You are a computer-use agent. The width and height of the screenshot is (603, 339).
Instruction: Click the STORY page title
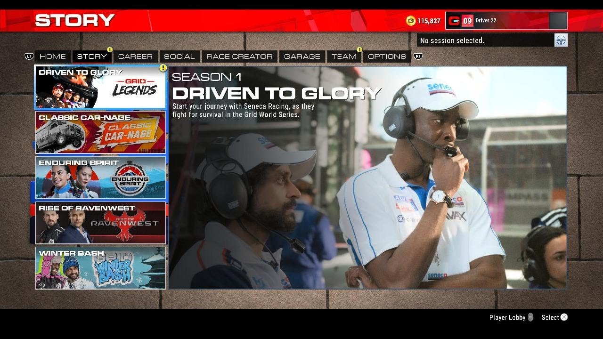tap(75, 20)
